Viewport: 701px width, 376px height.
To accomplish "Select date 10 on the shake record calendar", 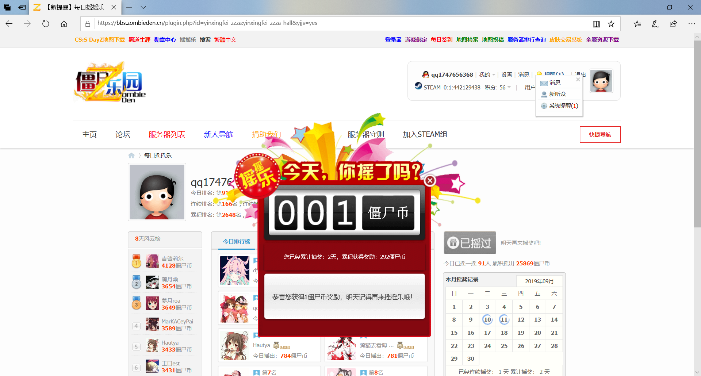I will tap(487, 319).
